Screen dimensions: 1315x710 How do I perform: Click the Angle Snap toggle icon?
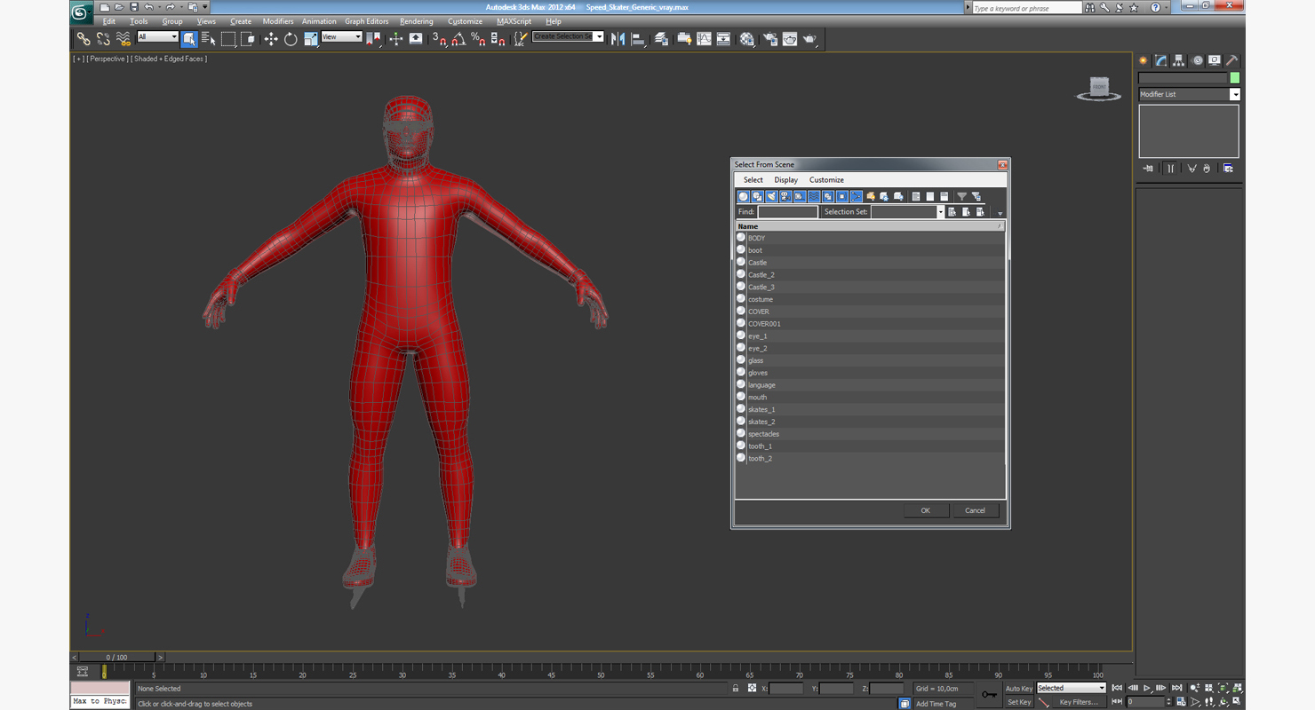coord(458,38)
